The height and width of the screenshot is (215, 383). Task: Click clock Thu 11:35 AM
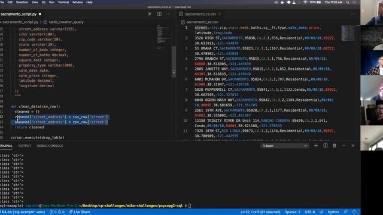point(333,2)
